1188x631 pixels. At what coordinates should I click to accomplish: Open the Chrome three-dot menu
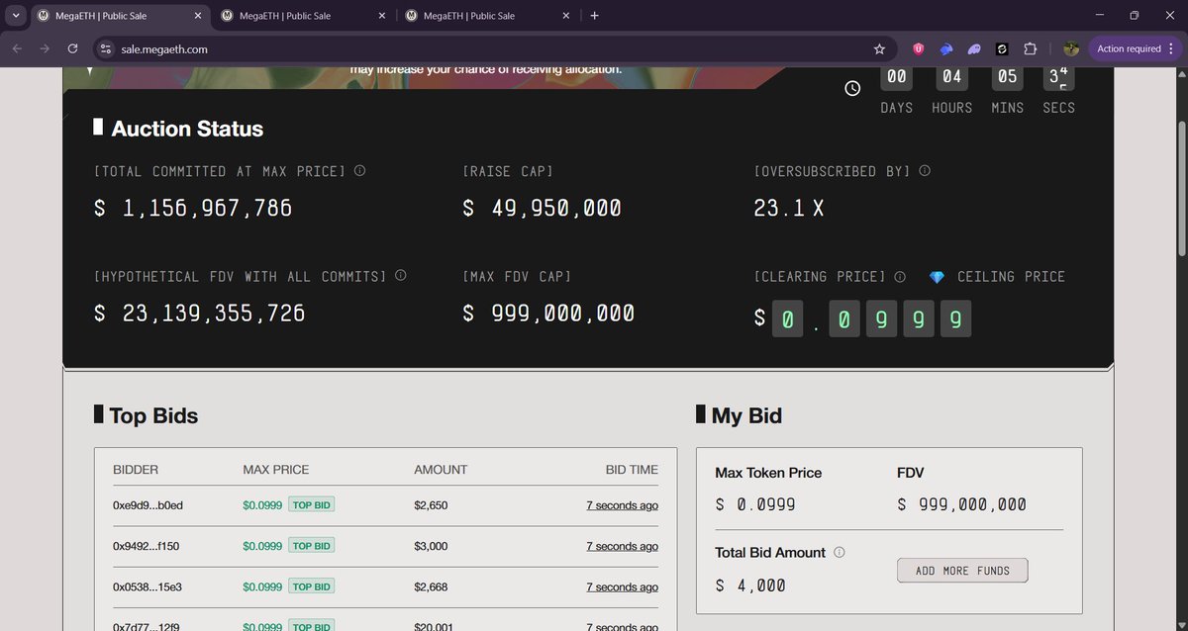coord(1173,48)
